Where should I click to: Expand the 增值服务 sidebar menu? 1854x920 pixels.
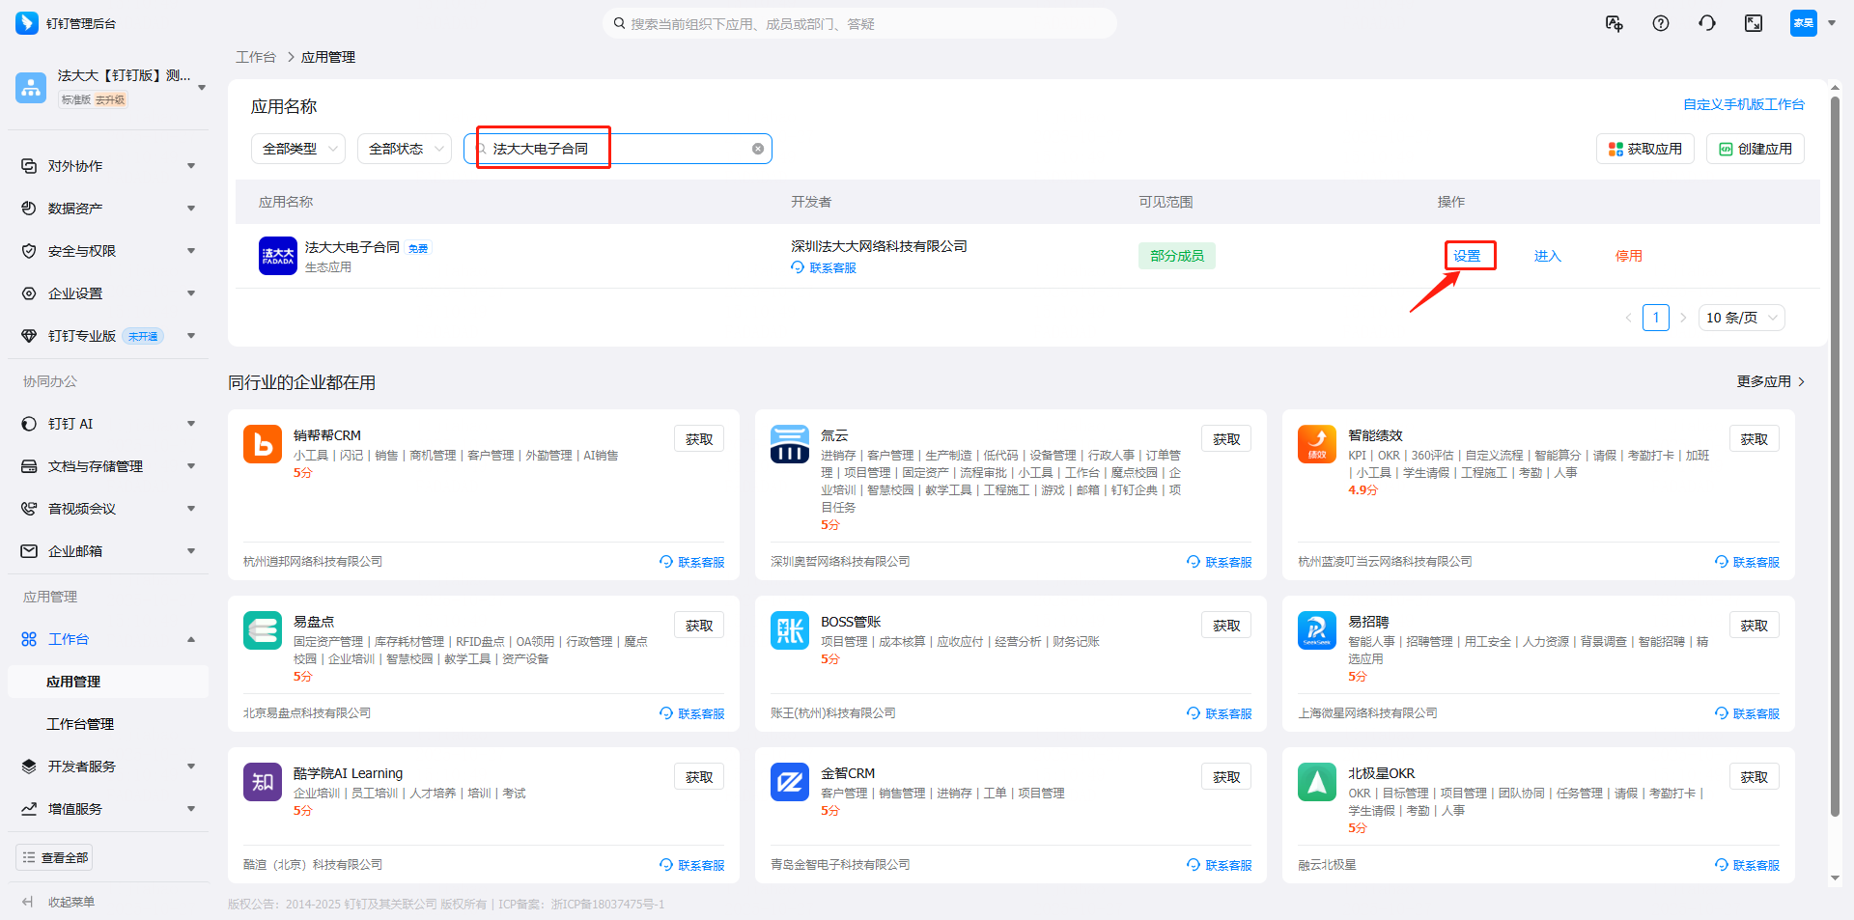[108, 809]
